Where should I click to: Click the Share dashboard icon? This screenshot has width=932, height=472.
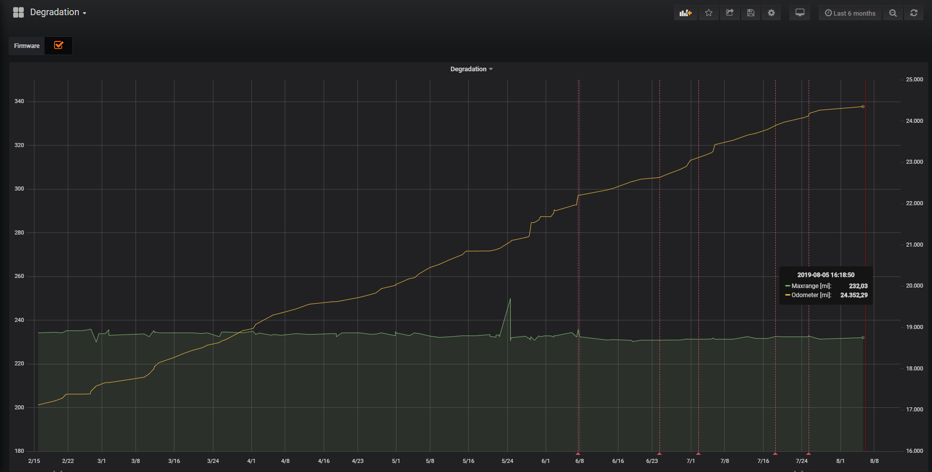[x=730, y=13]
